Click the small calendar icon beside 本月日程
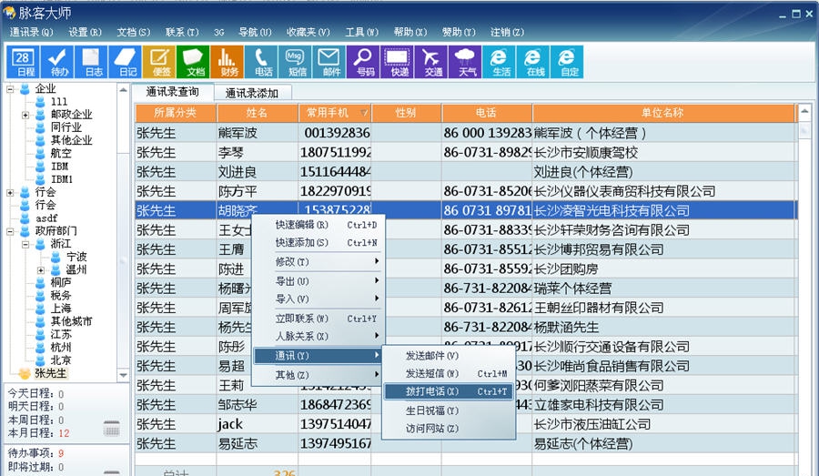 click(111, 429)
